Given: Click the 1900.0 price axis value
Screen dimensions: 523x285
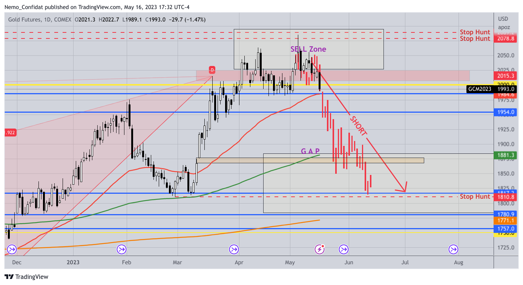Looking at the screenshot, I should tap(505, 144).
